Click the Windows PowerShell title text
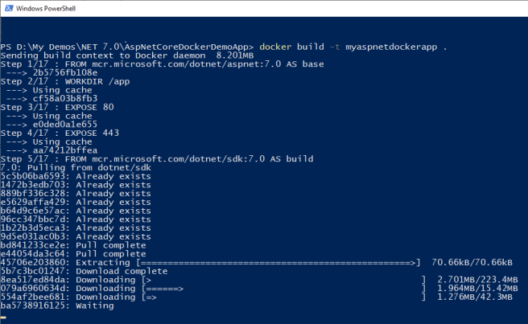The image size is (528, 324). coord(45,8)
